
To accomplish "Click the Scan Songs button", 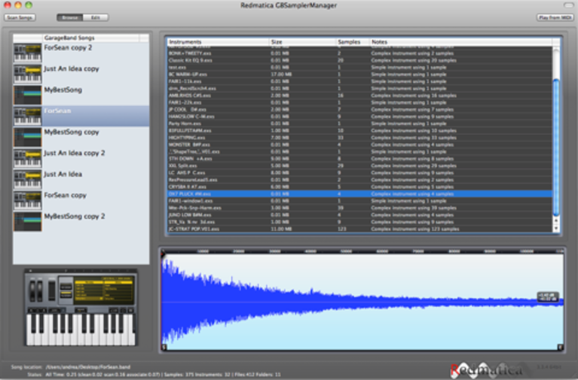I will tap(20, 17).
